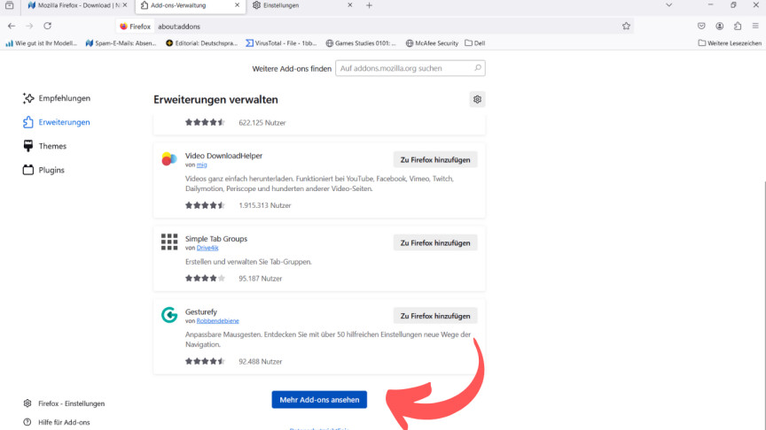Close the Mozilla Firefox Download tab
Image resolution: width=766 pixels, height=430 pixels.
pyautogui.click(x=125, y=5)
